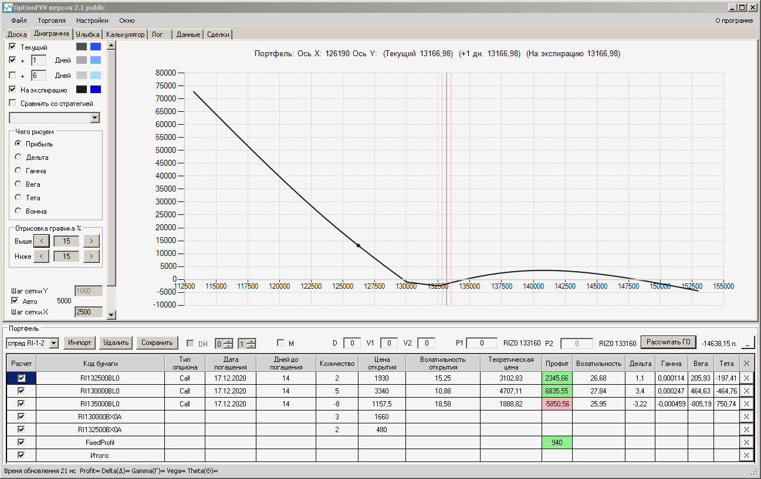Check the M checkbox in portfolio toolbar
The width and height of the screenshot is (761, 479).
280,343
